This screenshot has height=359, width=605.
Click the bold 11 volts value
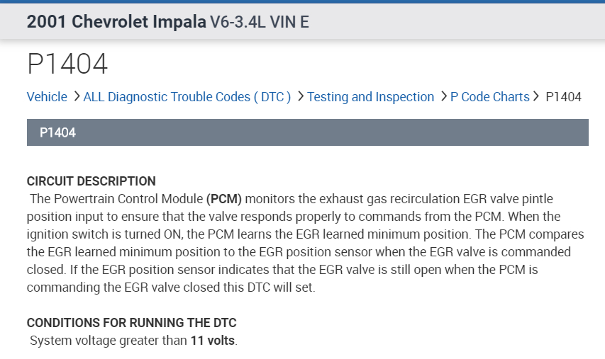(x=213, y=341)
